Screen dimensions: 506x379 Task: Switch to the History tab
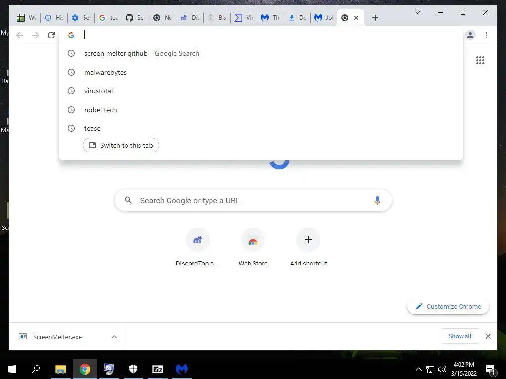click(54, 18)
